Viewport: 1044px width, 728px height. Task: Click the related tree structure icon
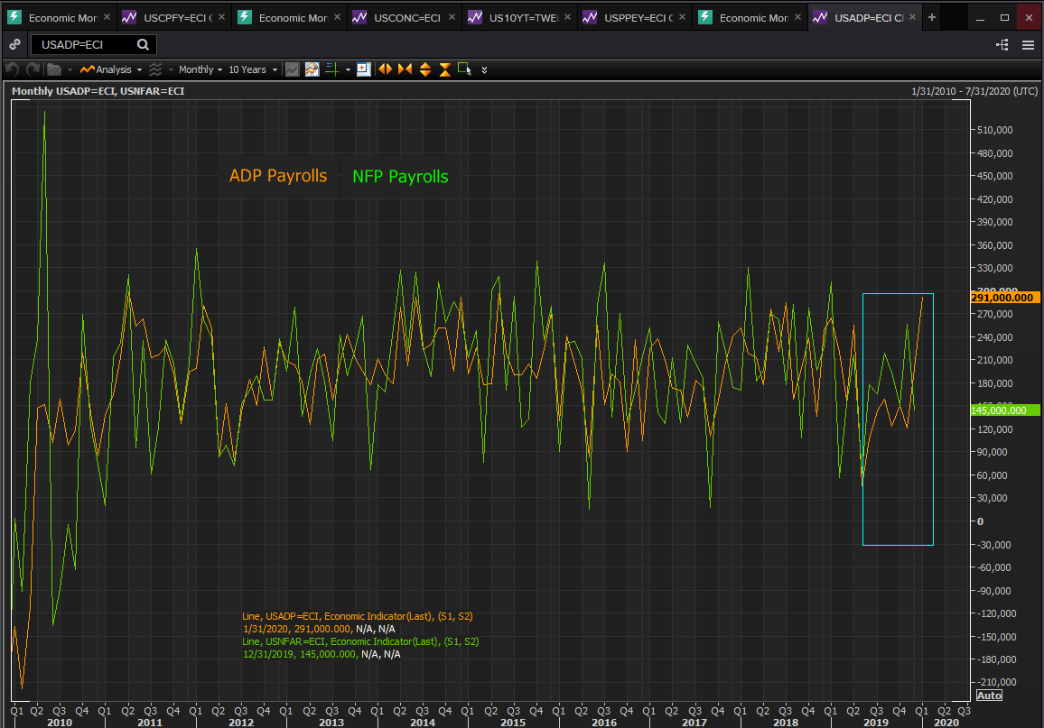(1002, 45)
